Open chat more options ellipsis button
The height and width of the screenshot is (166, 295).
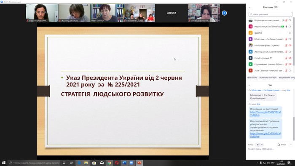pyautogui.click(x=291, y=145)
